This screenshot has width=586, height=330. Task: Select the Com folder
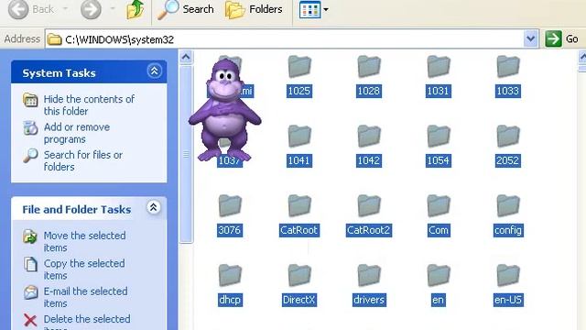coord(438,215)
